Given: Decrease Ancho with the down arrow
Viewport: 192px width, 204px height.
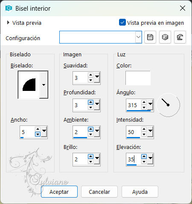Looking at the screenshot, I should [38, 134].
